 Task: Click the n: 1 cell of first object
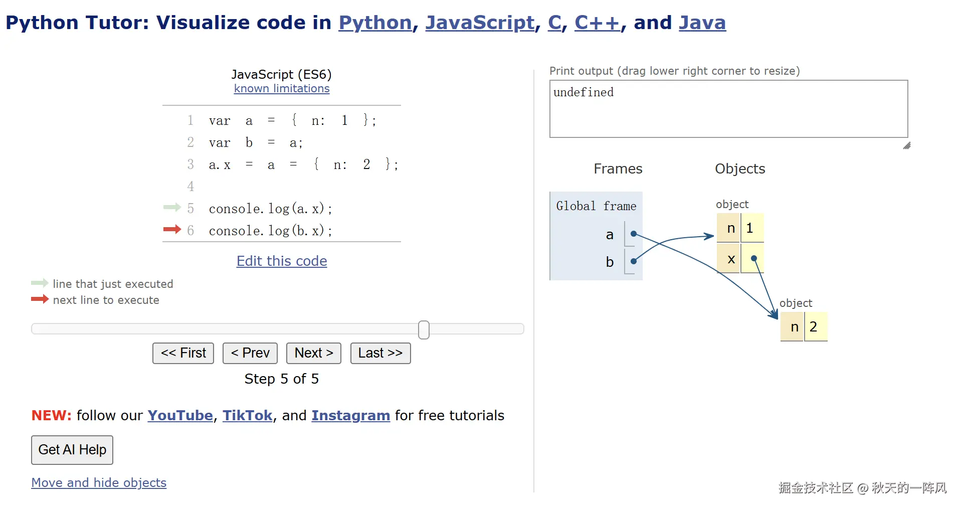(740, 228)
